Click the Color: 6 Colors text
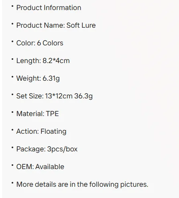 (40, 43)
